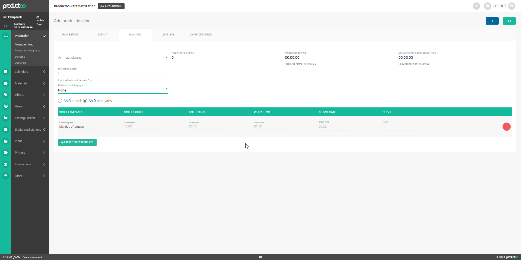Screen dimensions: 521x260
Task: Click the Utilization Factor input field
Action: coord(113,74)
